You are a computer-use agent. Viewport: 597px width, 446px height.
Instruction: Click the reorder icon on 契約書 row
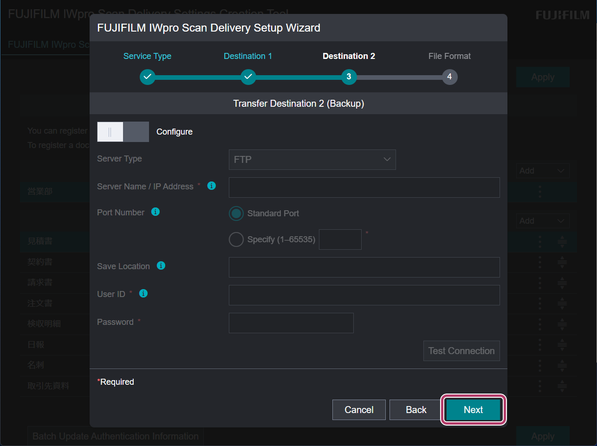click(562, 262)
